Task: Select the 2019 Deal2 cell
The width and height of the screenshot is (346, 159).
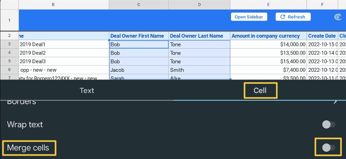Action: click(64, 53)
